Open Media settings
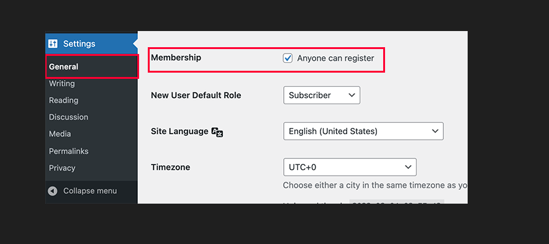 pyautogui.click(x=60, y=134)
